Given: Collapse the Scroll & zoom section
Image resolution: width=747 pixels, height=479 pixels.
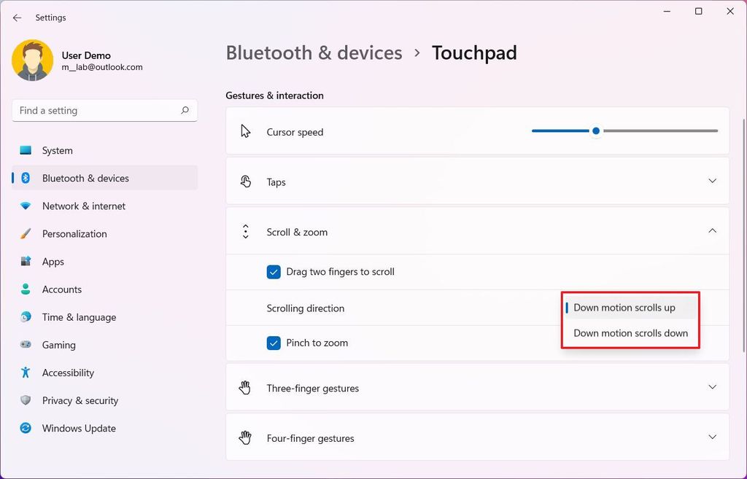Looking at the screenshot, I should (x=712, y=230).
